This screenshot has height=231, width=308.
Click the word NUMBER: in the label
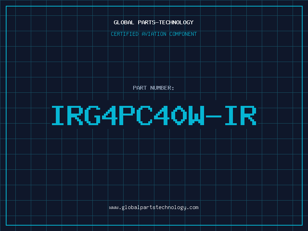tap(162, 88)
